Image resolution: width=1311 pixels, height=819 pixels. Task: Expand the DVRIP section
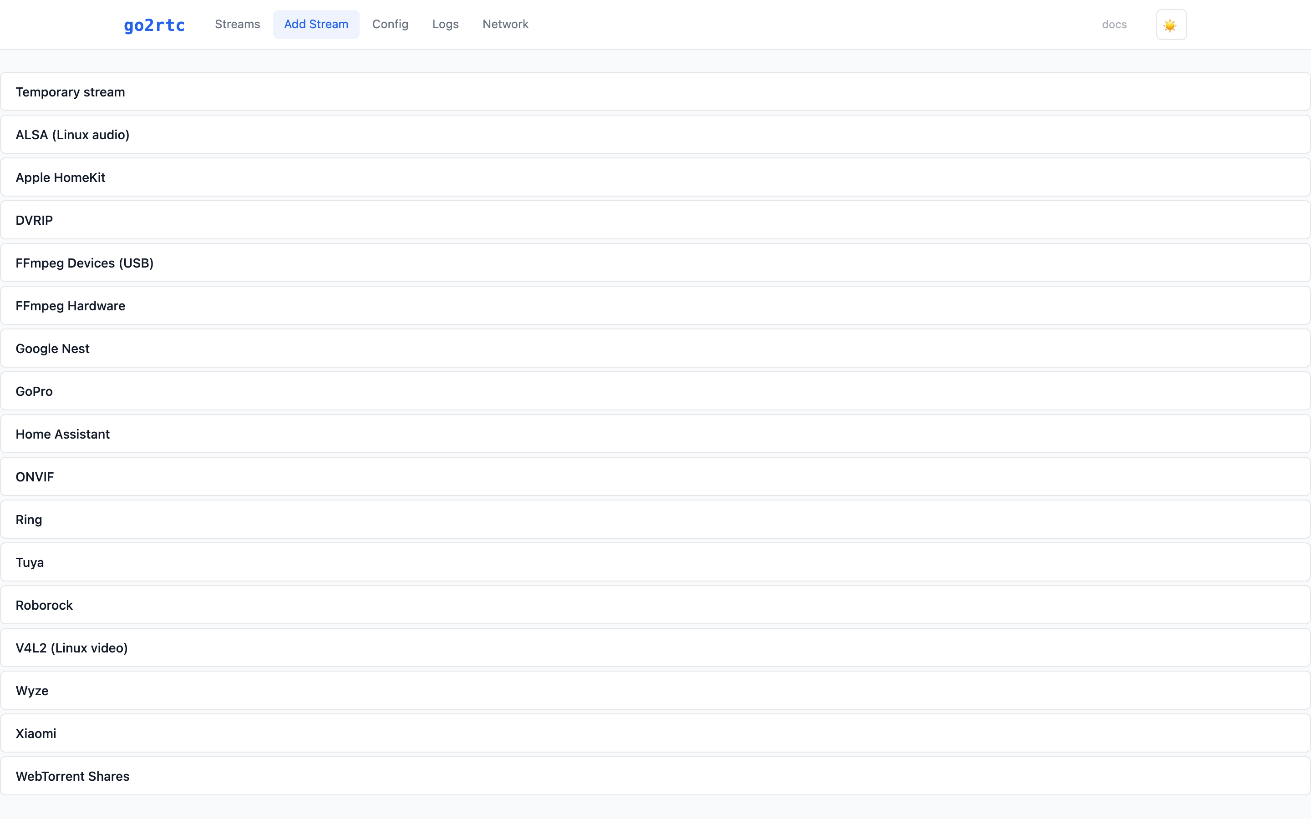(x=655, y=221)
